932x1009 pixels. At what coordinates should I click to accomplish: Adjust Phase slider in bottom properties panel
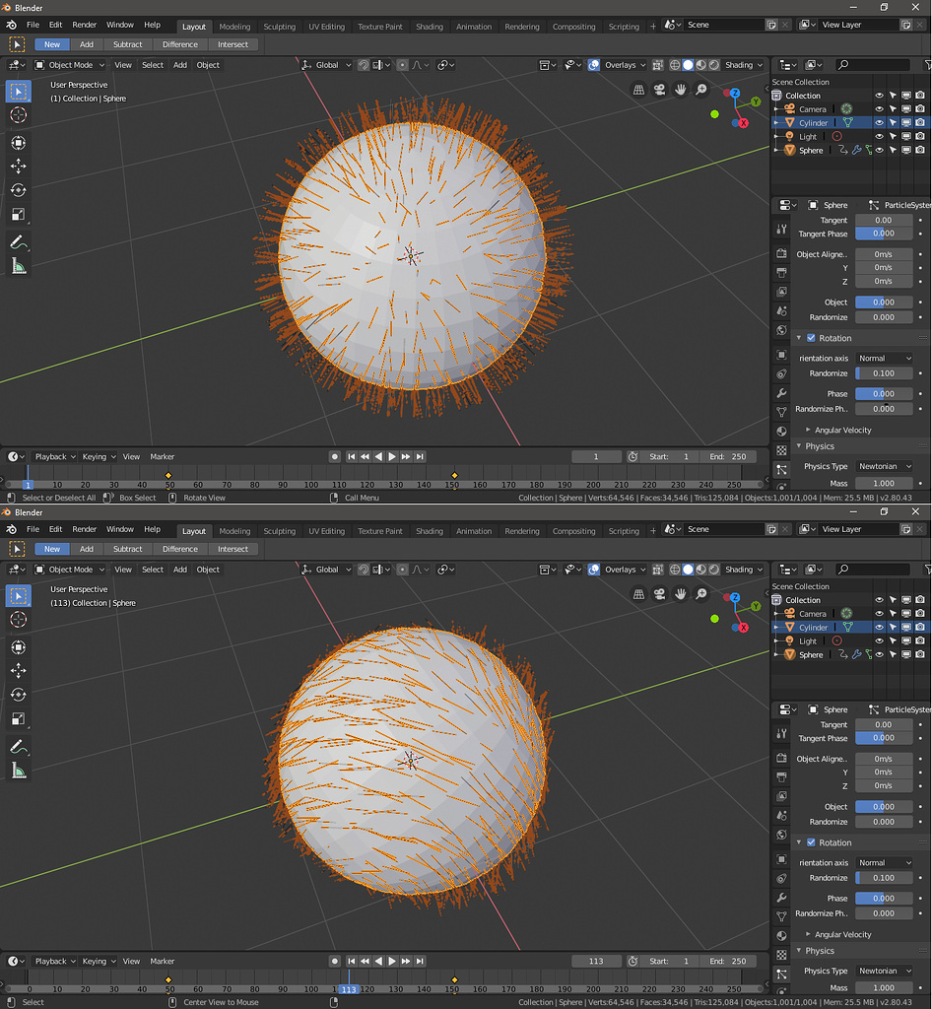pyautogui.click(x=885, y=899)
